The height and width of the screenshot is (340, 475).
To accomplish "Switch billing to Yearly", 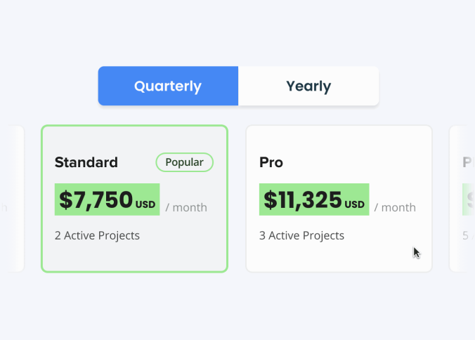I will (x=308, y=86).
